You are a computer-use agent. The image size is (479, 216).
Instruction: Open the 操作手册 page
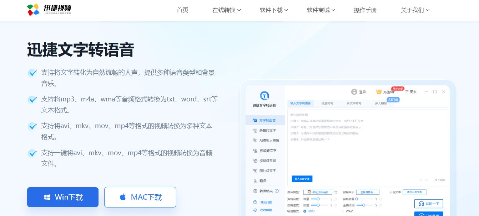pos(365,10)
